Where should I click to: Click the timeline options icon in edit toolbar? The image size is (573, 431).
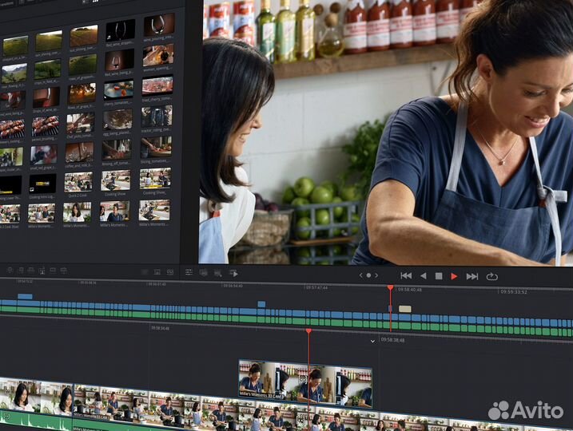tap(189, 273)
